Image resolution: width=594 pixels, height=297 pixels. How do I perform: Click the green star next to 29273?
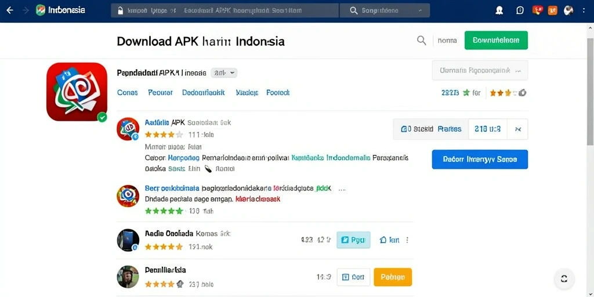466,92
